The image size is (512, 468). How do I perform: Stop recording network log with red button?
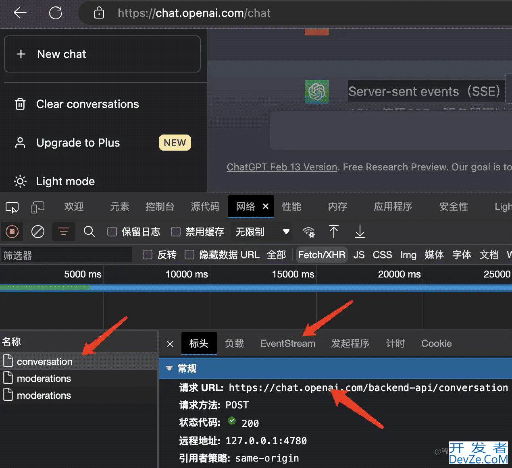12,232
